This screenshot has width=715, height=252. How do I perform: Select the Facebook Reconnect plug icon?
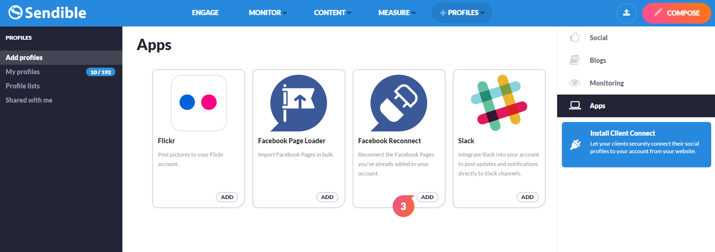399,103
